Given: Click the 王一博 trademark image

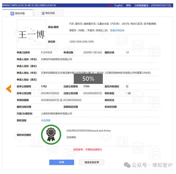Looking at the screenshot, I should pyautogui.click(x=31, y=34).
